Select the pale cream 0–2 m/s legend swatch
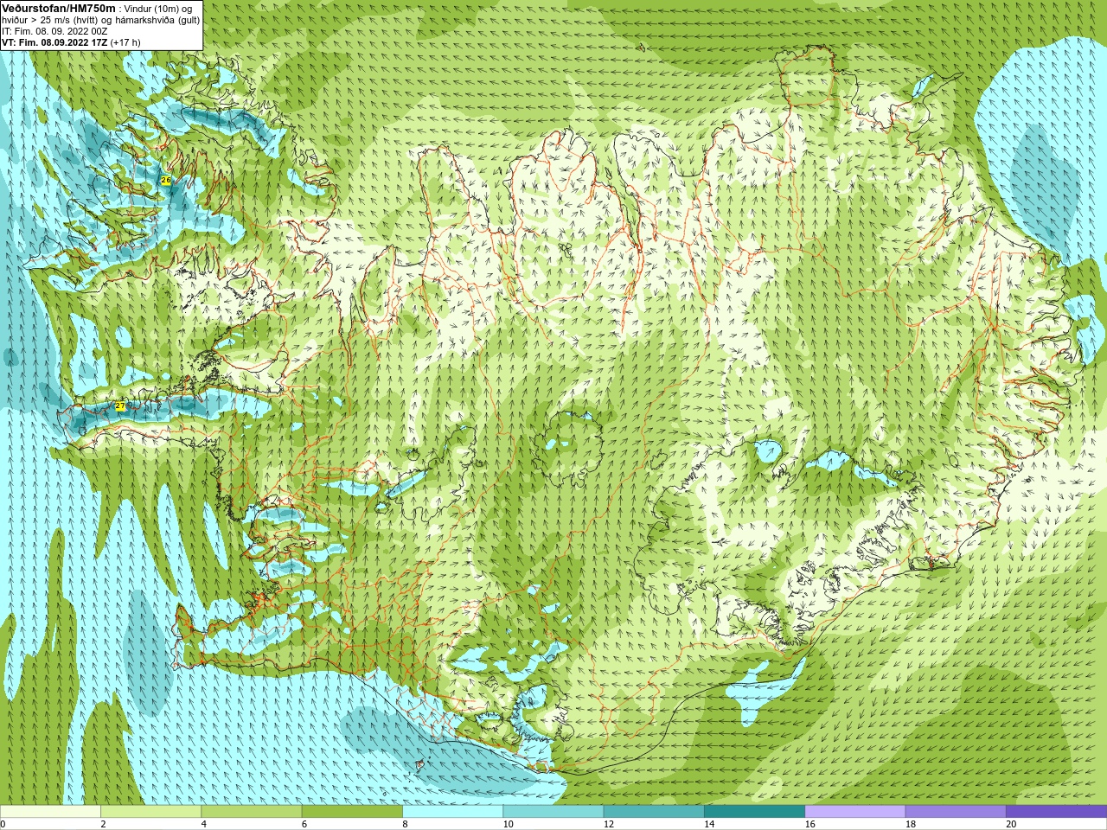Viewport: 1107px width, 830px height. pos(50,811)
